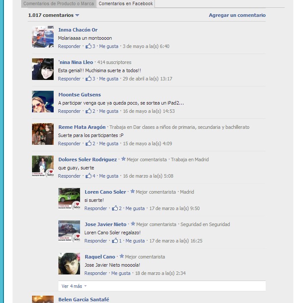Click thumbs-up icon on Inma Chacón Or's comment
Viewport: 302px width, 303px height.
(x=88, y=46)
